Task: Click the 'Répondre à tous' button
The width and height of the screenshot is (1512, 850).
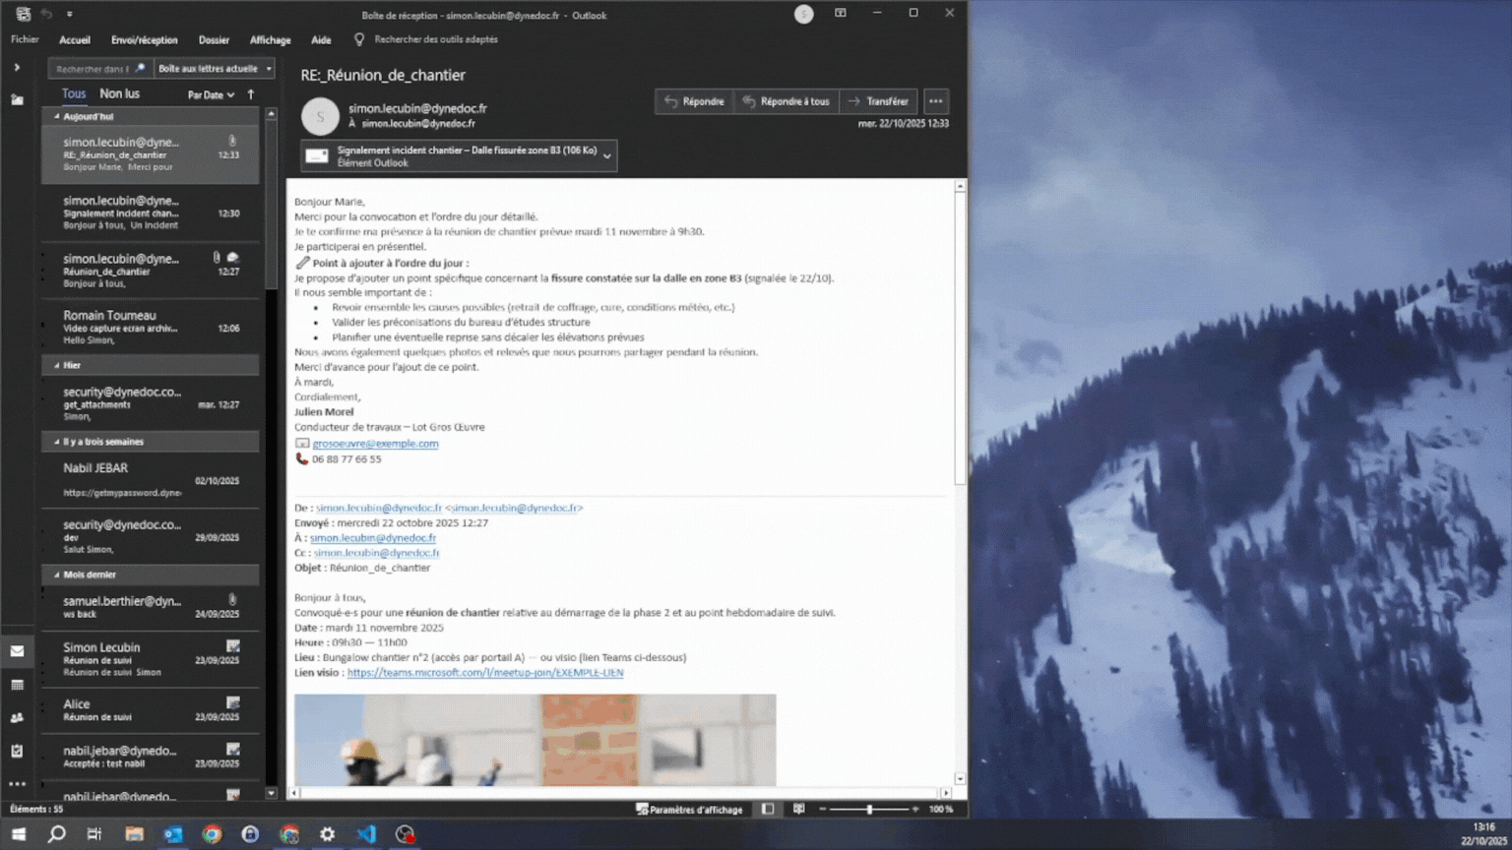Action: (x=786, y=101)
